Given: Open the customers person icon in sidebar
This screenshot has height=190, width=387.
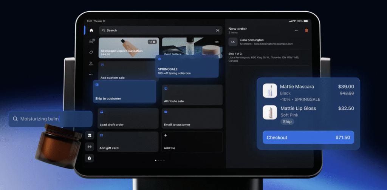Looking at the screenshot, I should click(x=91, y=63).
